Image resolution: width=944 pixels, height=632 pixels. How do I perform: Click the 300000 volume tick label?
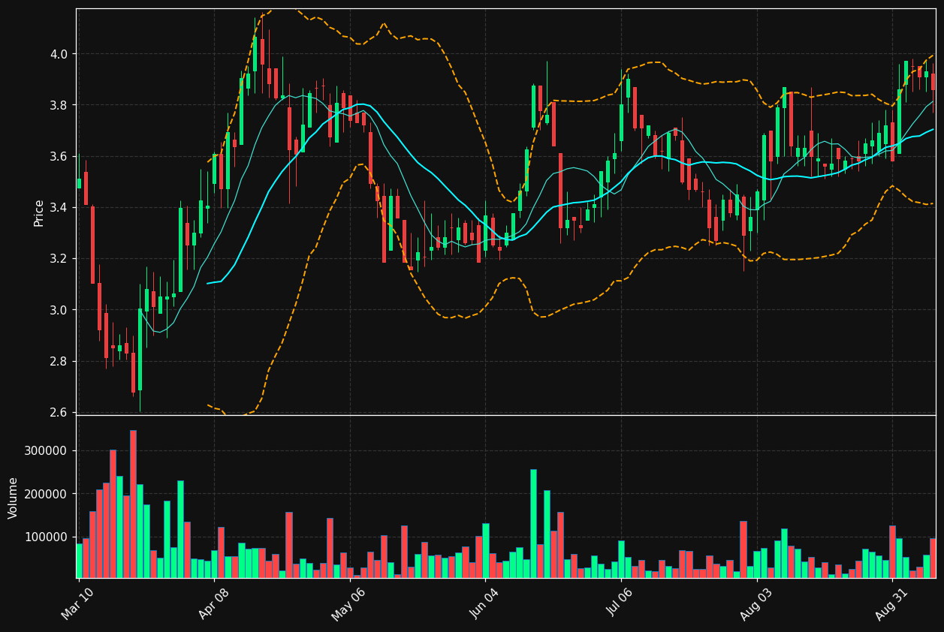pos(47,451)
